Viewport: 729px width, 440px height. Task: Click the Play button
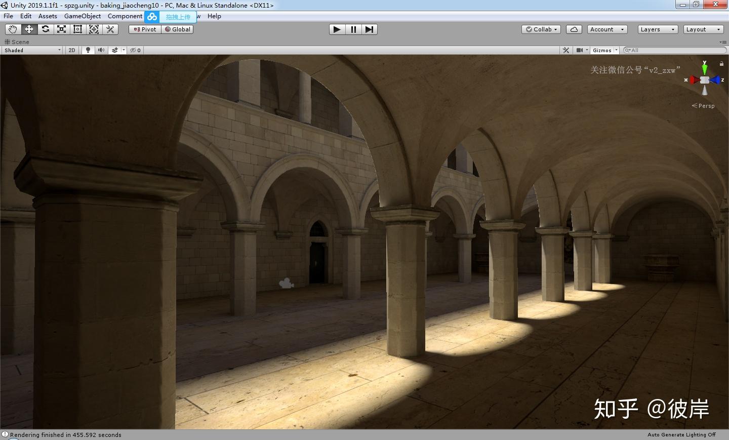(x=337, y=29)
